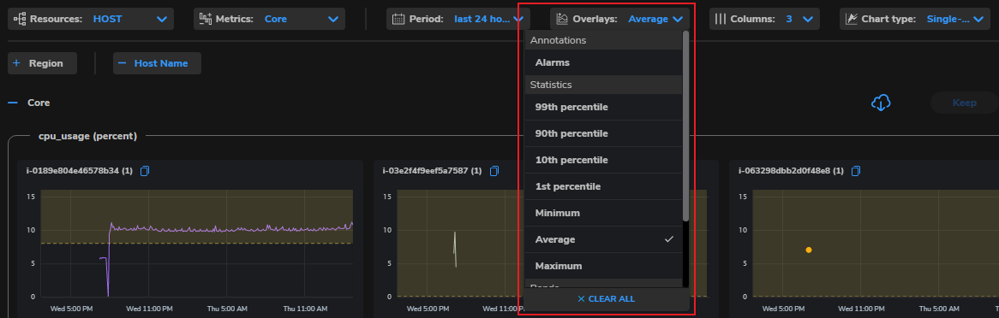This screenshot has width=999, height=318.
Task: Select the Maximum overlay
Action: [x=602, y=265]
